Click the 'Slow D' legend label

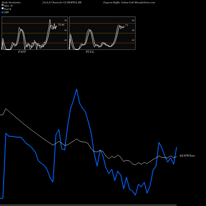(8, 6)
